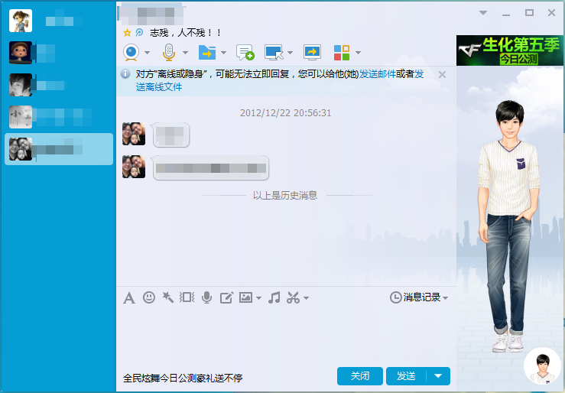
Task: Select the fourth contact chat tab
Action: 59,117
